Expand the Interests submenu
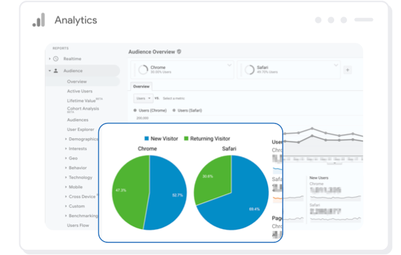 click(x=65, y=148)
